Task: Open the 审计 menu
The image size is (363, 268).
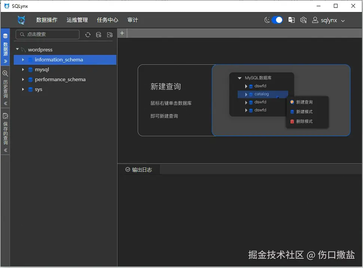Action: 132,20
